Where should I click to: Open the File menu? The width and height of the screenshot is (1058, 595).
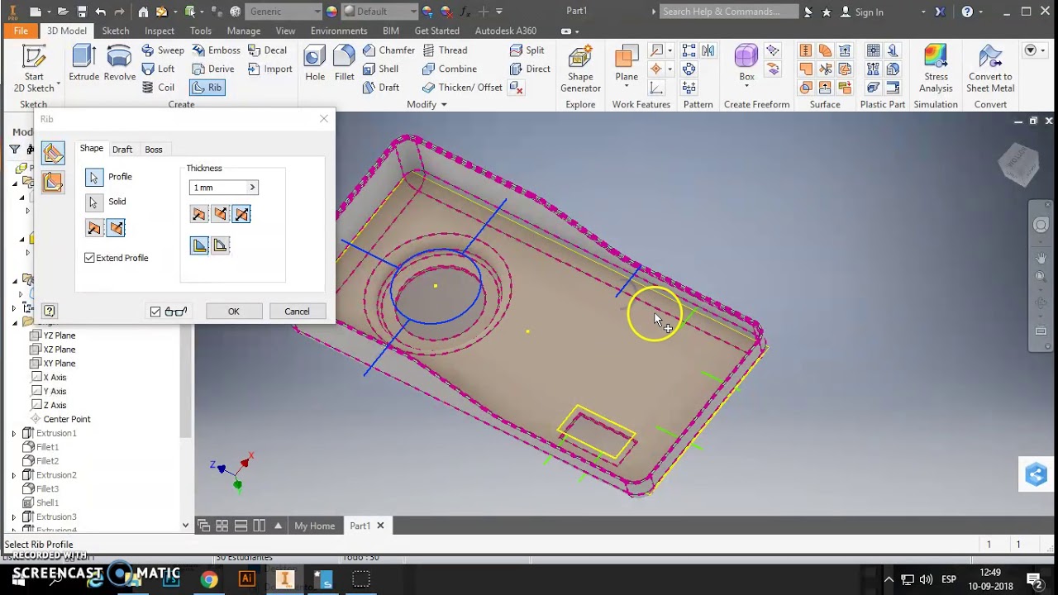[21, 31]
